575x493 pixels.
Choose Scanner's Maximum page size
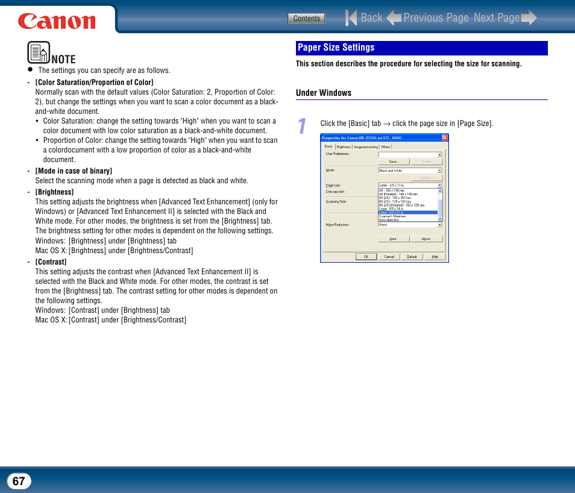[x=408, y=216]
